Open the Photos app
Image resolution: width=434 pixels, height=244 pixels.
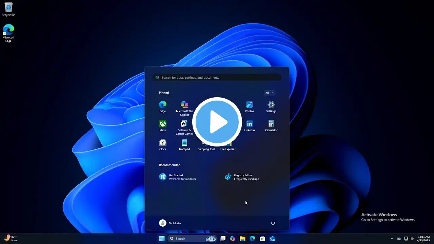point(250,107)
